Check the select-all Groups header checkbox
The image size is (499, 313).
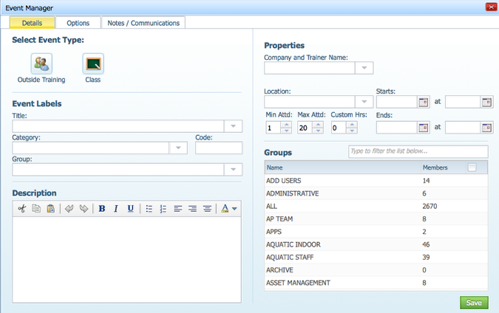click(x=472, y=168)
